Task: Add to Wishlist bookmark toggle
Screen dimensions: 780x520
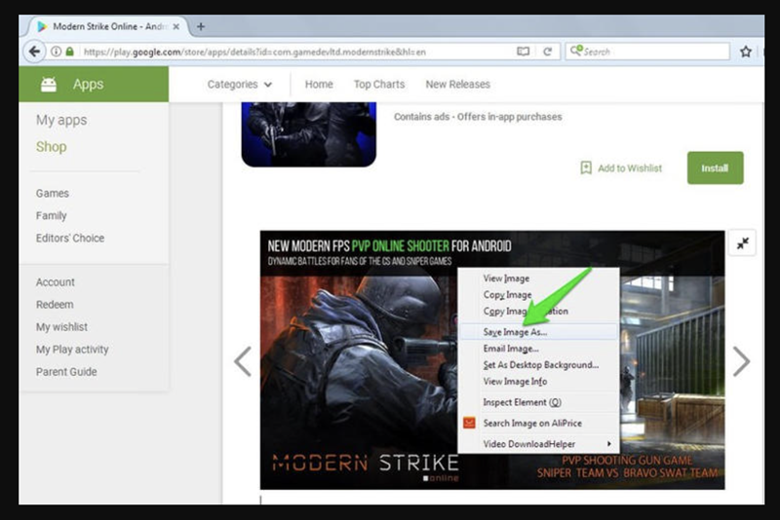Action: pyautogui.click(x=621, y=167)
